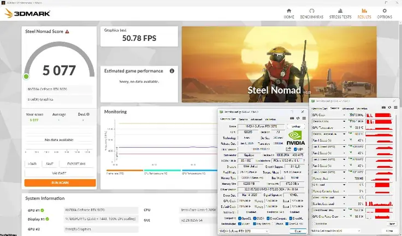The image size is (402, 236).
Task: Open 3DMark Options
Action: click(x=385, y=14)
